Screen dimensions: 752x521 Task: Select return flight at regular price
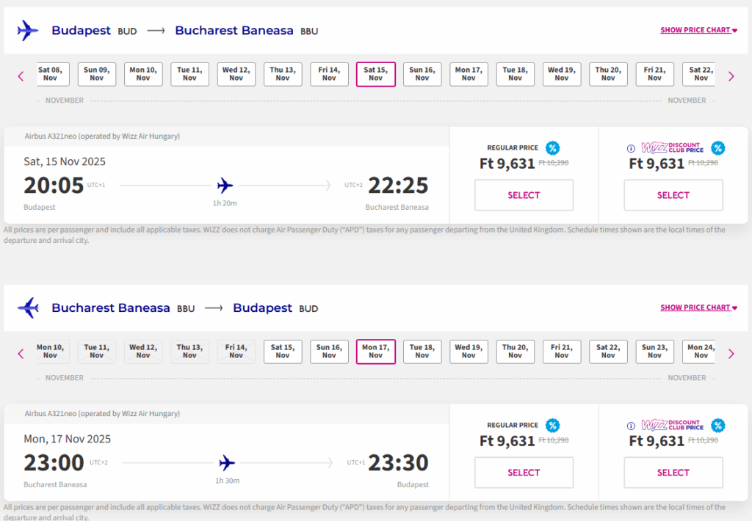[524, 473]
